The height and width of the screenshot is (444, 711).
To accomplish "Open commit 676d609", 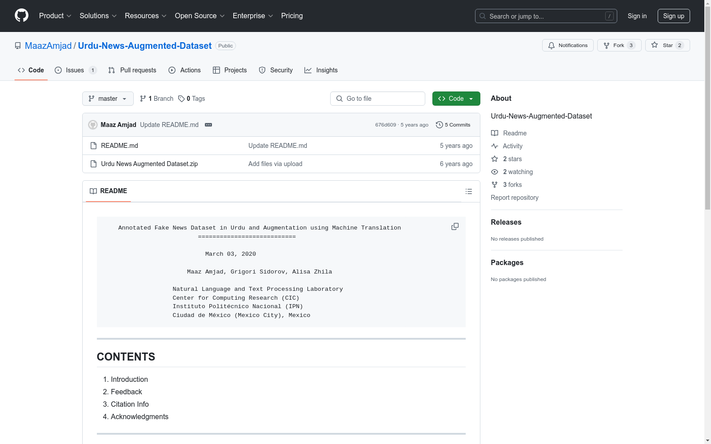I will tap(385, 125).
